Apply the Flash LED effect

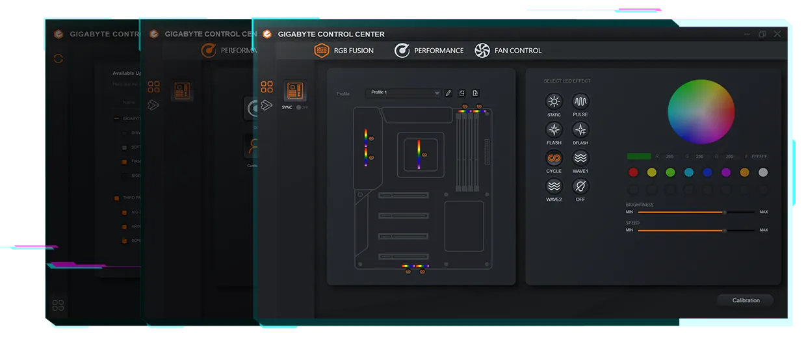(554, 129)
